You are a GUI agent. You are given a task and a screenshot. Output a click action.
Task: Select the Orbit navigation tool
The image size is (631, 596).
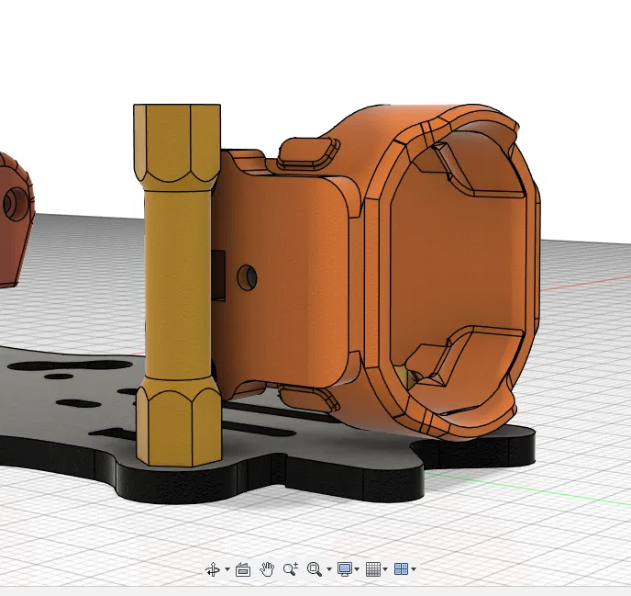tap(213, 569)
